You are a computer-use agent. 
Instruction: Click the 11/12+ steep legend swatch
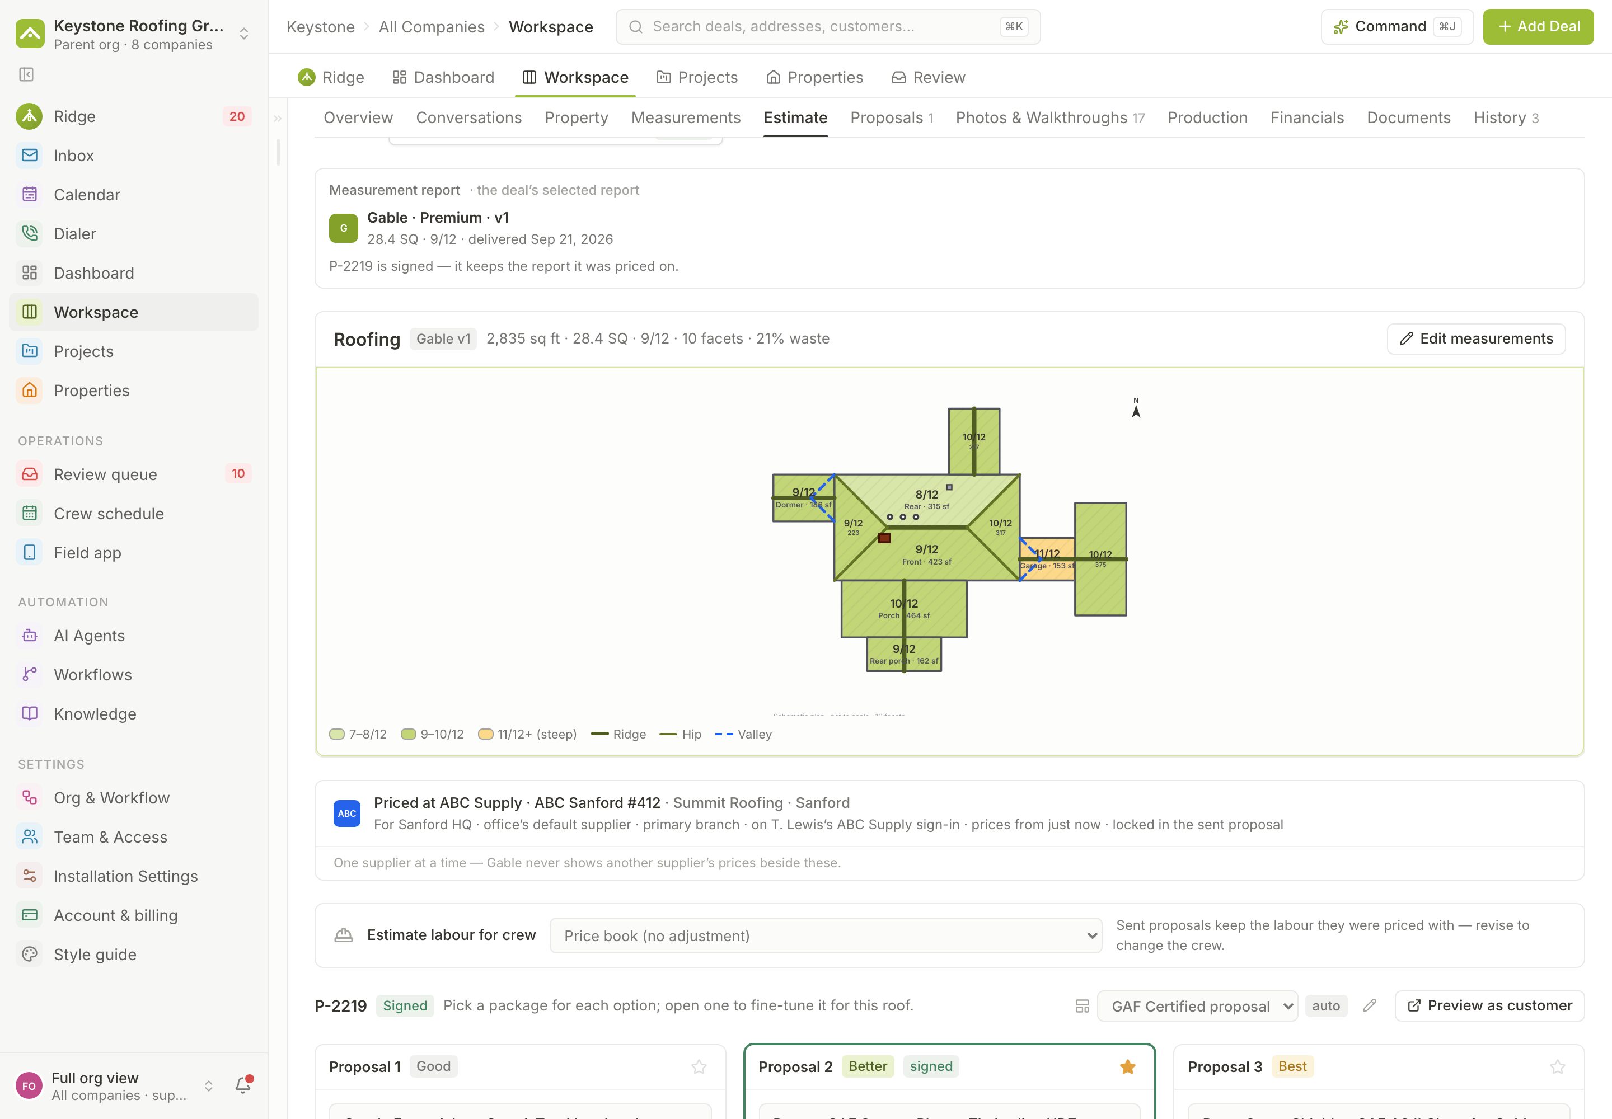[x=485, y=734]
